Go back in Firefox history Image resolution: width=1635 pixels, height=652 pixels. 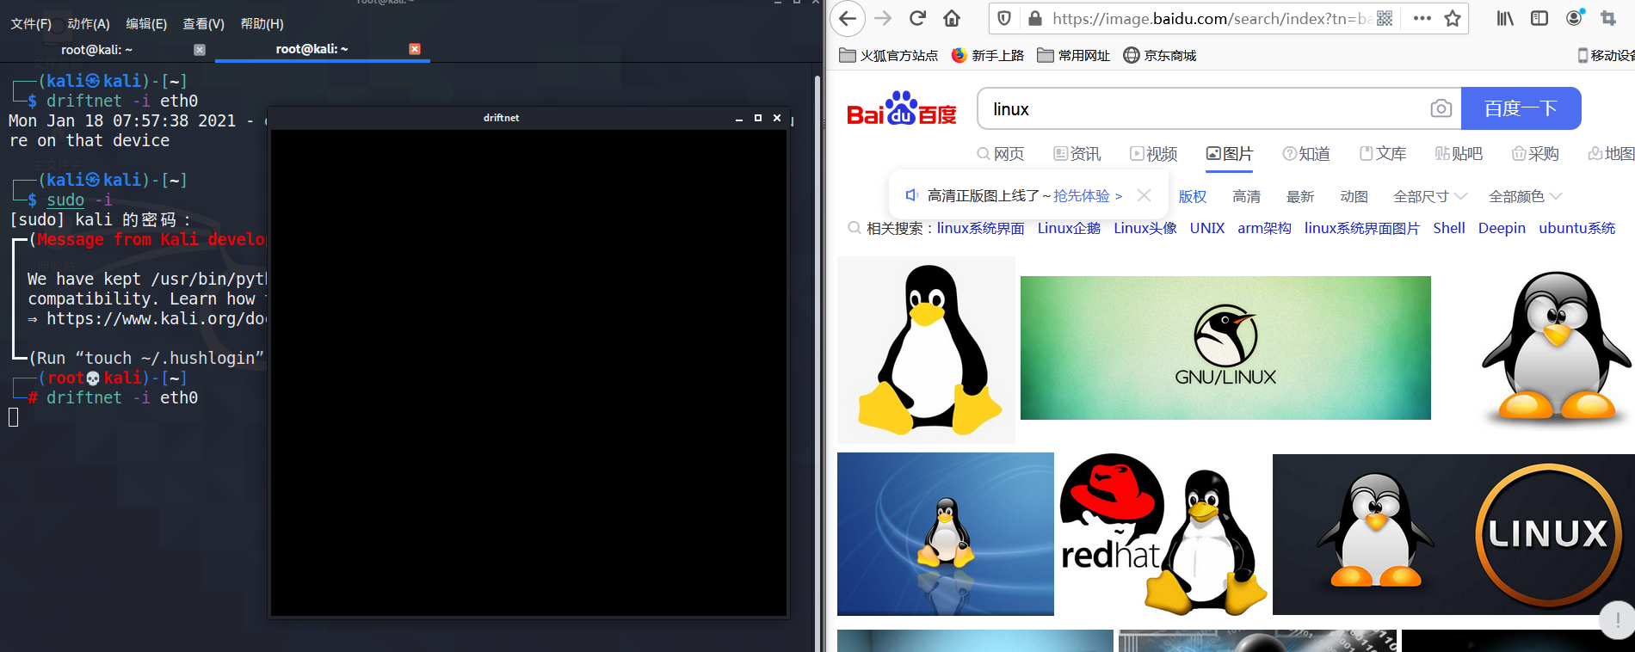click(x=848, y=18)
